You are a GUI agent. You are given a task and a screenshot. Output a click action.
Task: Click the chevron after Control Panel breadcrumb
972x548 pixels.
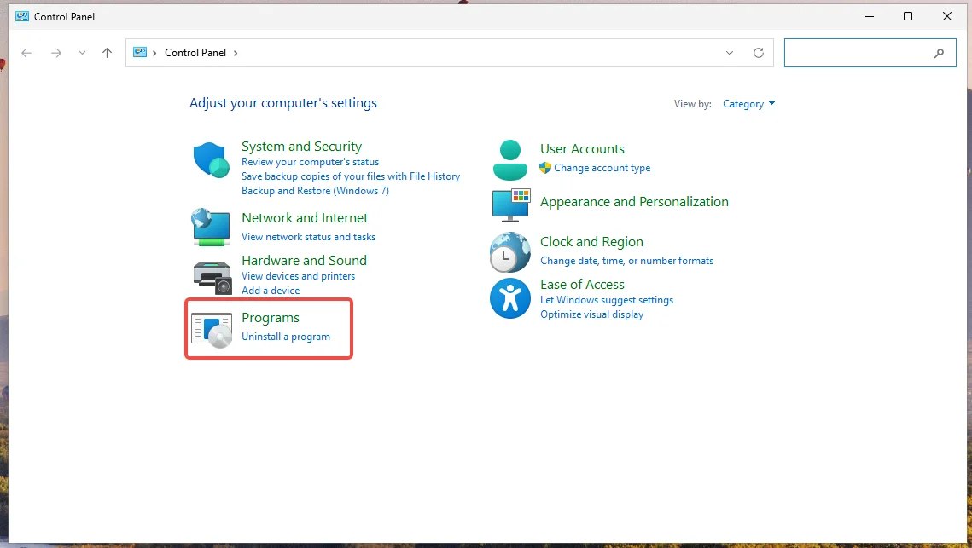(236, 53)
